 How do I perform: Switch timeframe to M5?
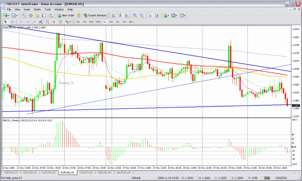click(85, 22)
